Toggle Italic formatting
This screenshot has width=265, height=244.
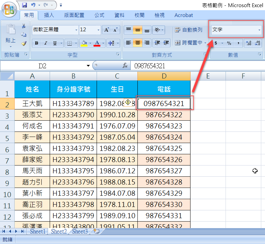click(x=46, y=43)
